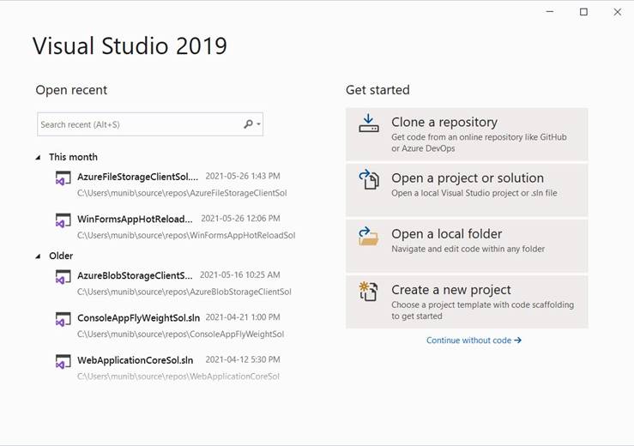Open recent solution WebApplicationCoreSol.sln
This screenshot has width=634, height=446.
[x=136, y=360]
